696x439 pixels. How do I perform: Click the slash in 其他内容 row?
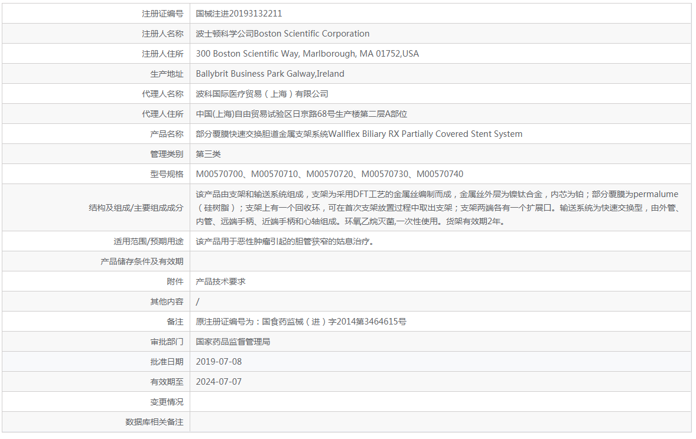pyautogui.click(x=197, y=302)
